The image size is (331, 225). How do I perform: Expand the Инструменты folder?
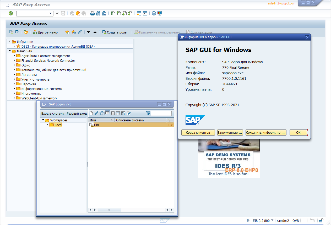[x=14, y=93]
